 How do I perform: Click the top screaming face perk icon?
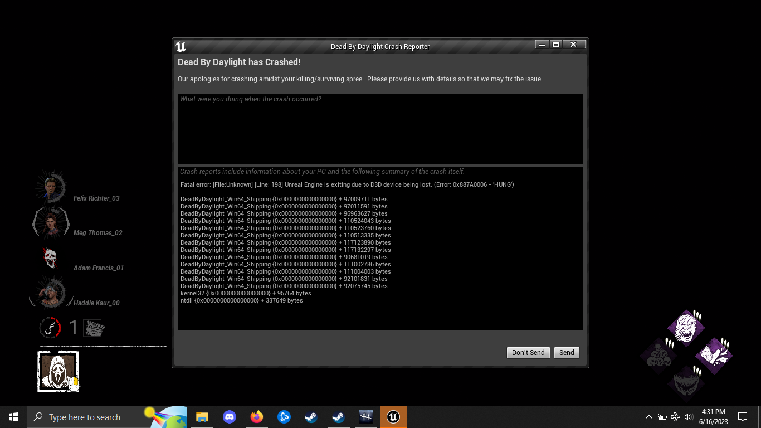(x=686, y=328)
